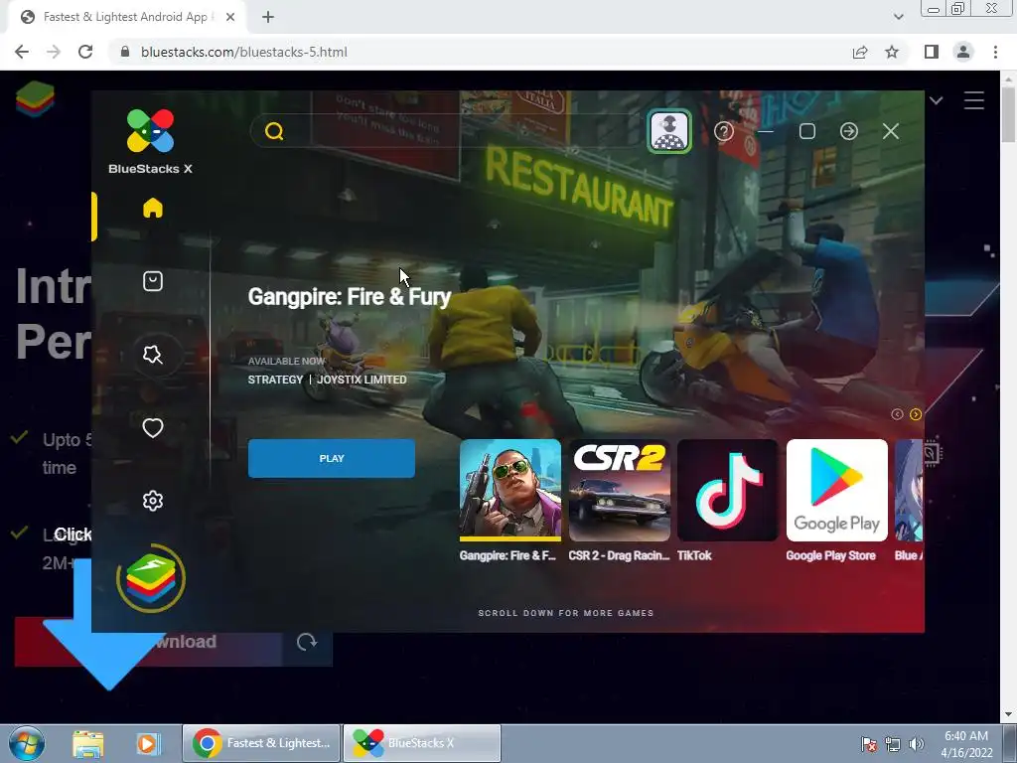
Task: Click the STRATEGY genre label
Action: [276, 380]
